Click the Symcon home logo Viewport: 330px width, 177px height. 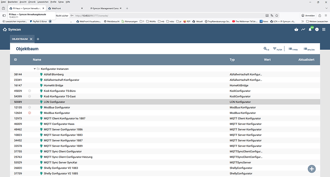tap(12, 30)
